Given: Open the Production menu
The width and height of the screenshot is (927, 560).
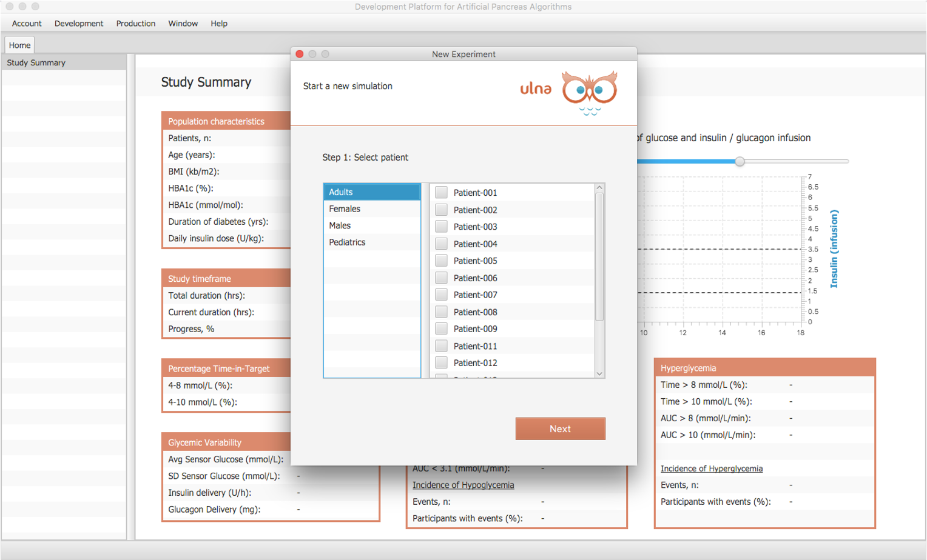Looking at the screenshot, I should [136, 24].
